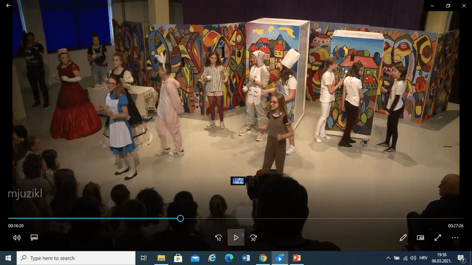Open the more options ellipsis menu
Image resolution: width=472 pixels, height=265 pixels.
(455, 238)
